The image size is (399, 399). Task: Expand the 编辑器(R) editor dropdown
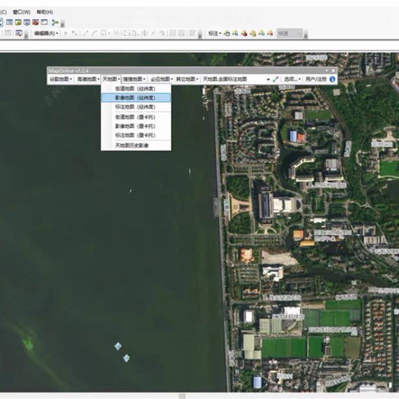coord(46,33)
